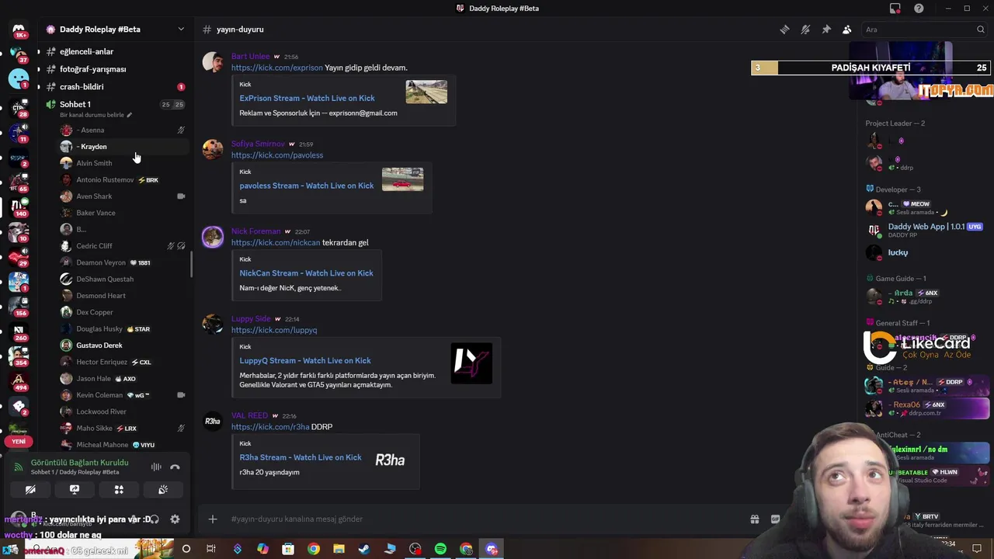Start screen share from voice panel
Image resolution: width=994 pixels, height=559 pixels.
[x=75, y=490]
